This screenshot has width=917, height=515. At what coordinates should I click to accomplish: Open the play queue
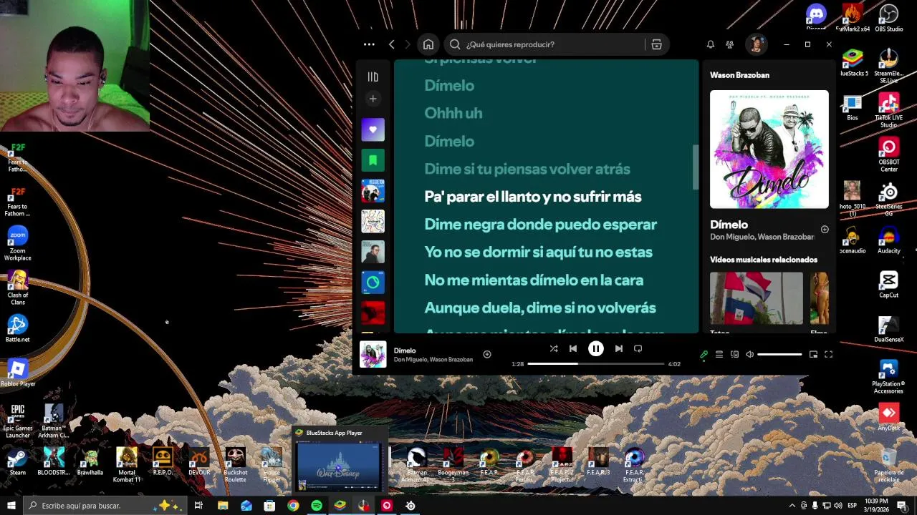coord(719,354)
